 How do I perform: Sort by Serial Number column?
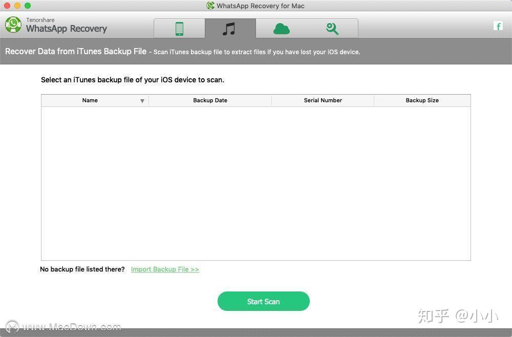pyautogui.click(x=323, y=100)
